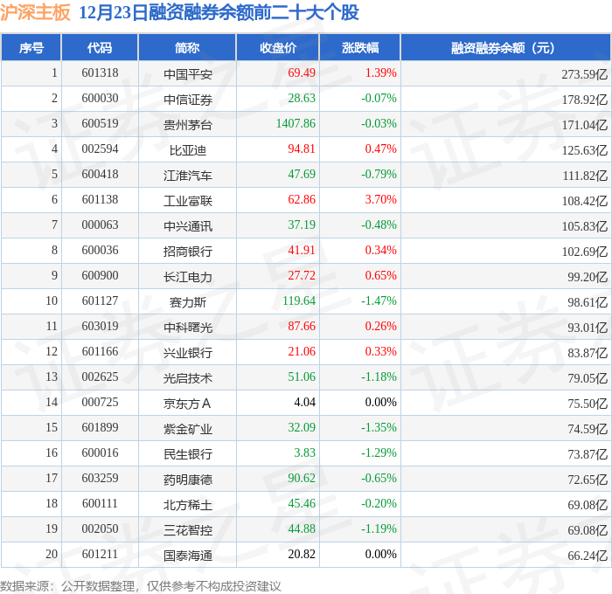This screenshot has width=612, height=594.
Task: Click the title 12月23日融资融券余额前二十大个股
Action: (219, 12)
